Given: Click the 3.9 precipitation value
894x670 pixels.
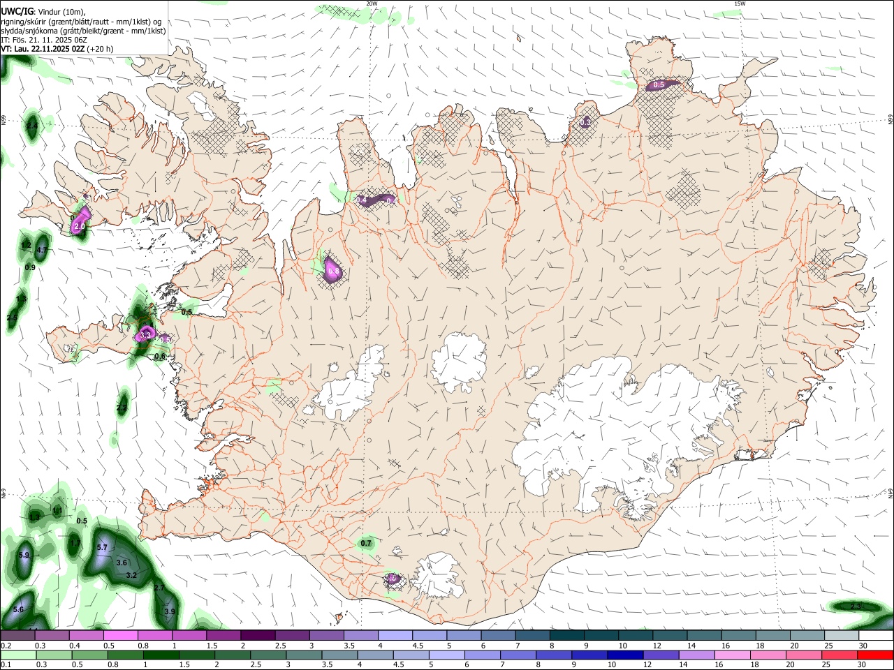Looking at the screenshot, I should [170, 611].
